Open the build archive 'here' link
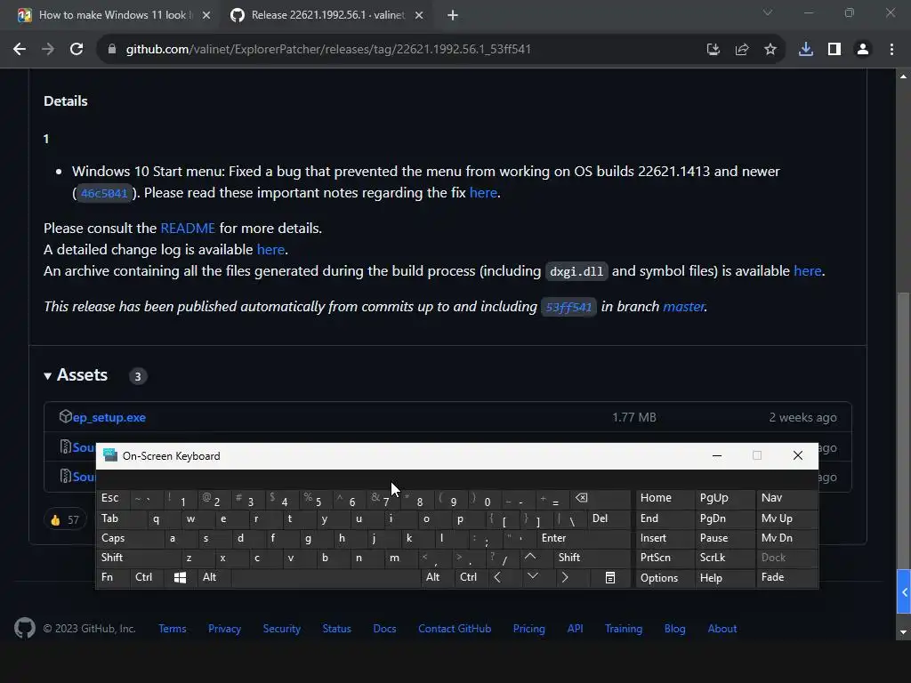 [807, 271]
